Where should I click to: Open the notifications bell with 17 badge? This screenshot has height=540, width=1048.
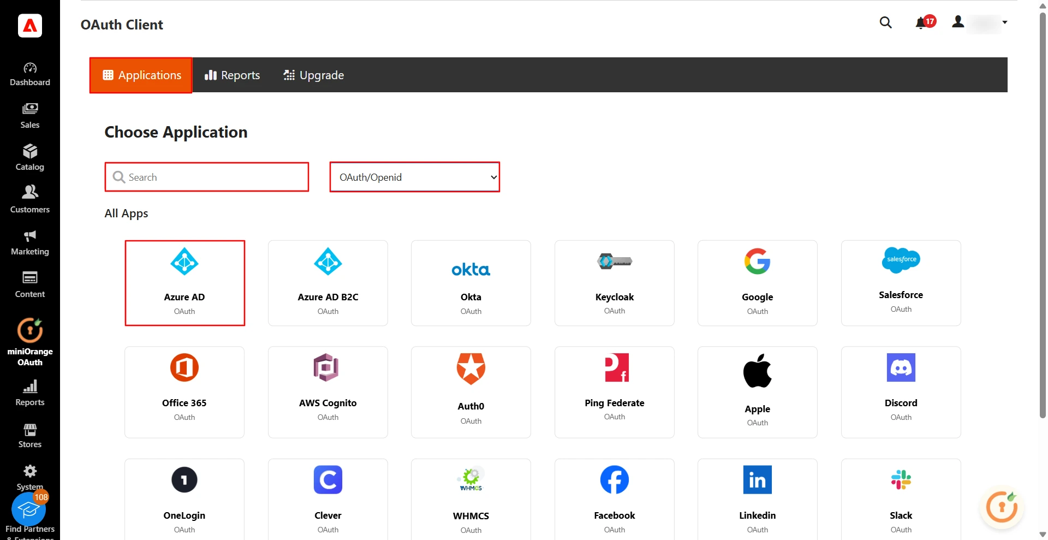[925, 22]
